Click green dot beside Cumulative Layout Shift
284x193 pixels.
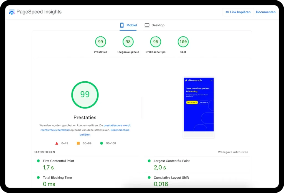(x=149, y=177)
